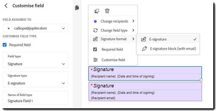Click the duplicate field icon in the popup

[x=97, y=11]
